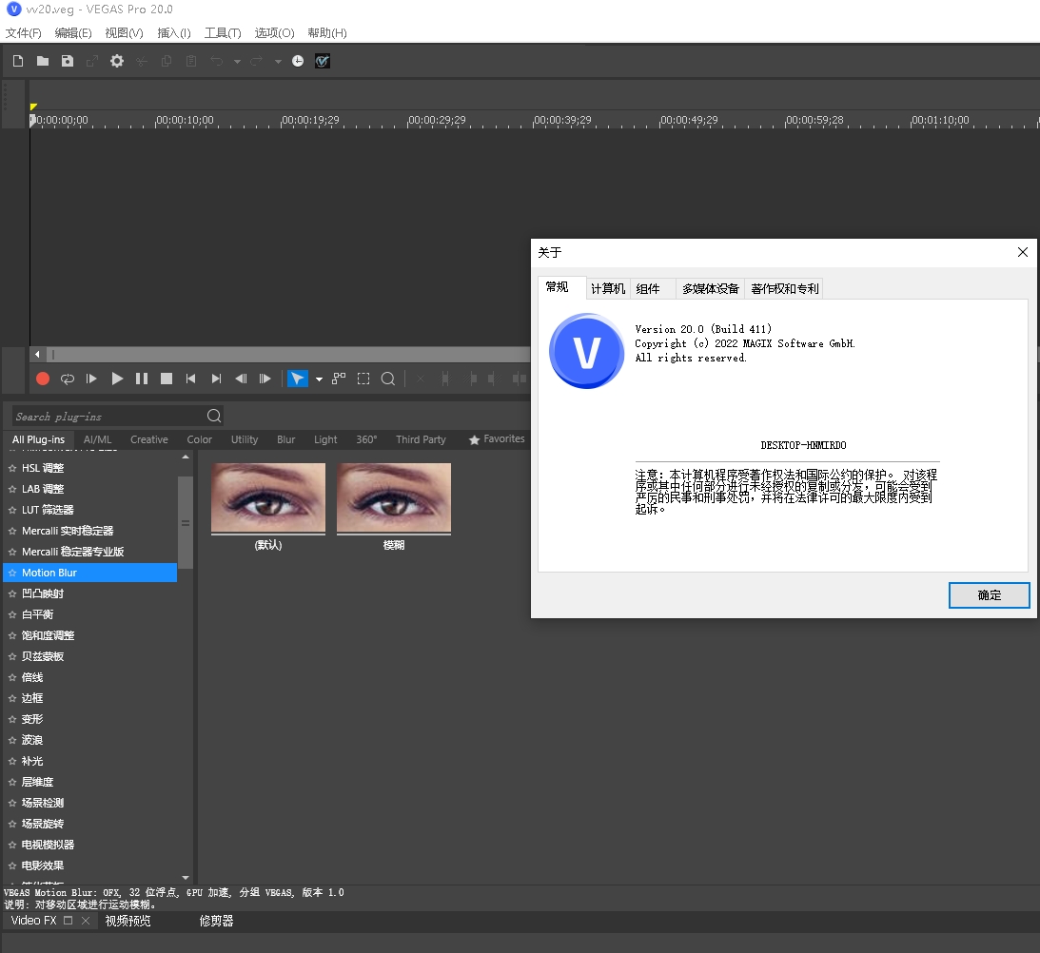This screenshot has height=953, width=1040.
Task: Open a project with the folder icon
Action: pyautogui.click(x=43, y=61)
